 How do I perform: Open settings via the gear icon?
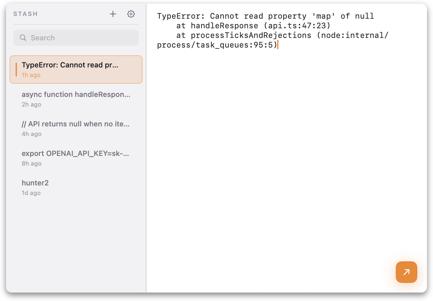click(x=131, y=14)
